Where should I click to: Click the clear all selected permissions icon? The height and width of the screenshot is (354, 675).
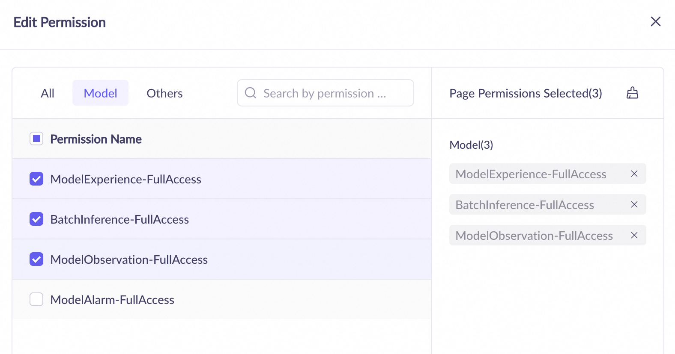632,93
